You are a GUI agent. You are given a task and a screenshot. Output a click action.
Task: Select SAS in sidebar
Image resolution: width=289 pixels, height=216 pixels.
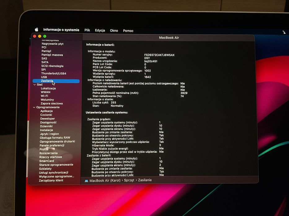point(44,58)
